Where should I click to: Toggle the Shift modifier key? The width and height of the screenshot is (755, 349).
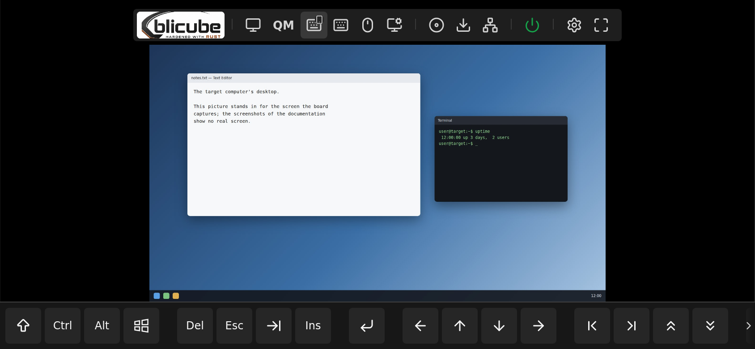pos(23,326)
